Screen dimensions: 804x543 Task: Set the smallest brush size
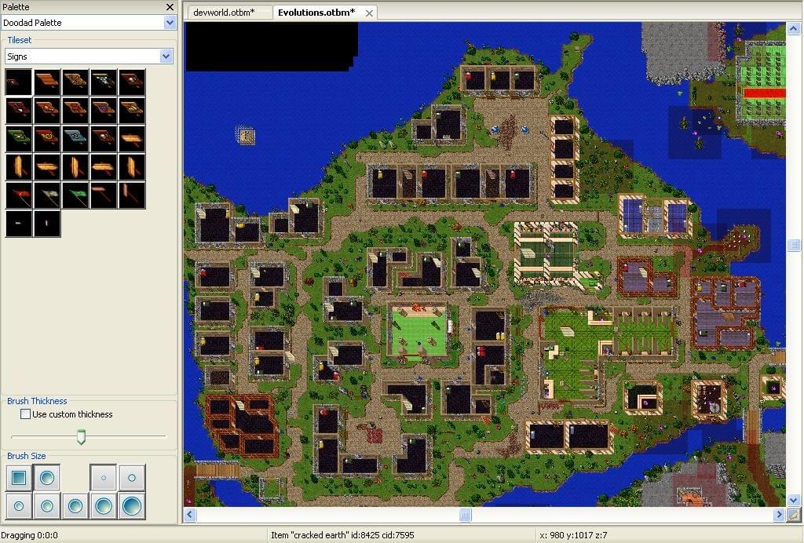[103, 477]
